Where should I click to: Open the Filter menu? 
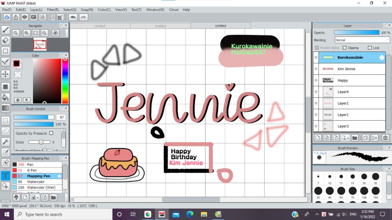pos(53,10)
